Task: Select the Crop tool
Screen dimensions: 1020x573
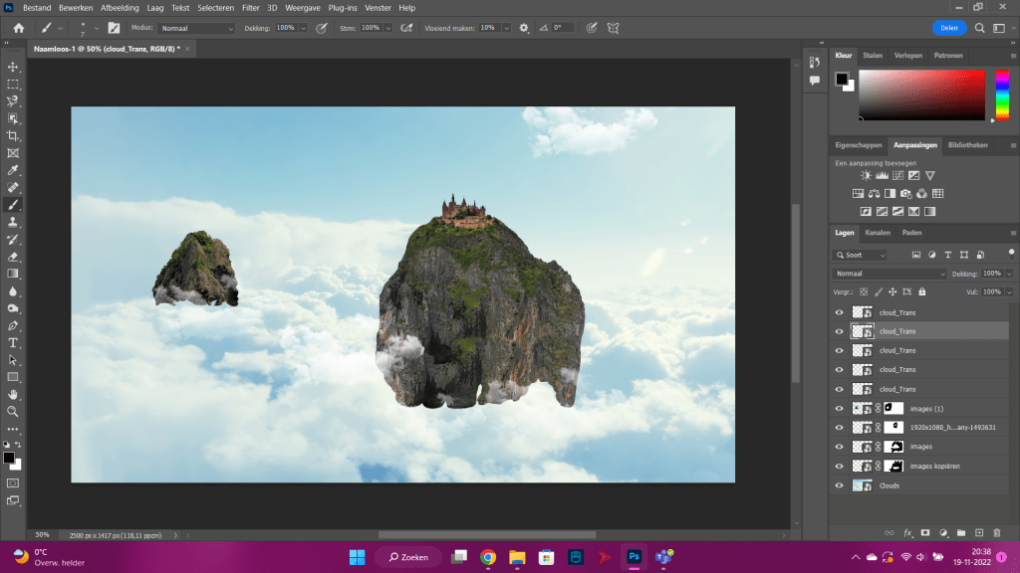Action: point(13,135)
